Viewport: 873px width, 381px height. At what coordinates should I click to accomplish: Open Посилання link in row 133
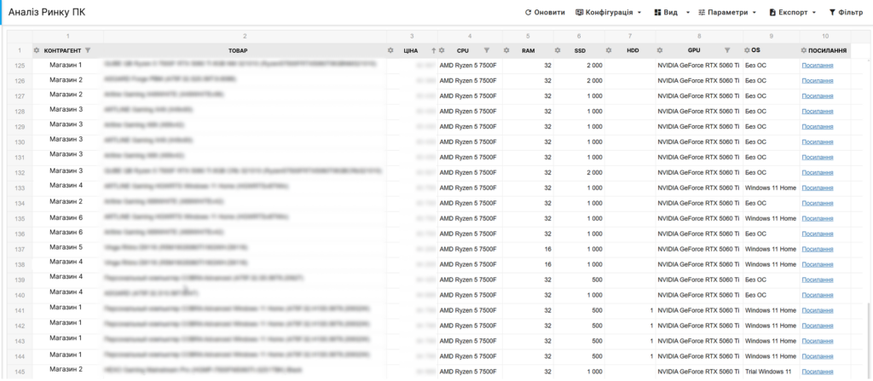click(x=818, y=188)
